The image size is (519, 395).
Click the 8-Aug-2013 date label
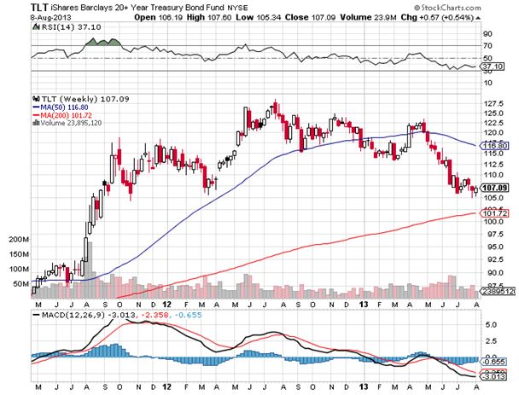[x=50, y=18]
